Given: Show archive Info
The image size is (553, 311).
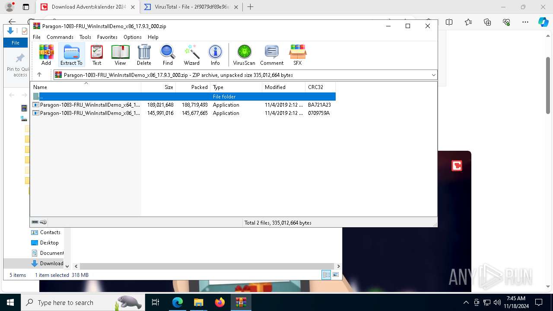Looking at the screenshot, I should pos(215,55).
